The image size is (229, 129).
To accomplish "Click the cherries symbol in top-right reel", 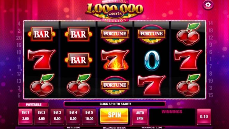I will coord(188,34).
